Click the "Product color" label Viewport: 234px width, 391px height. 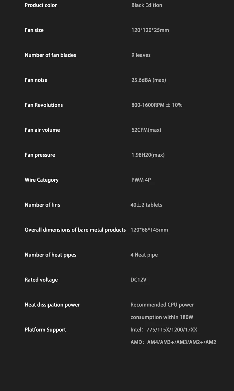pyautogui.click(x=41, y=5)
